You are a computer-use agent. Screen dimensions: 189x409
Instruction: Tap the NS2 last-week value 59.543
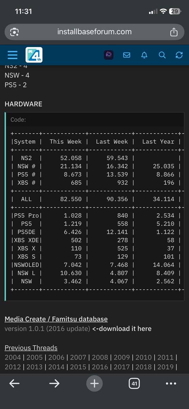[117, 158]
